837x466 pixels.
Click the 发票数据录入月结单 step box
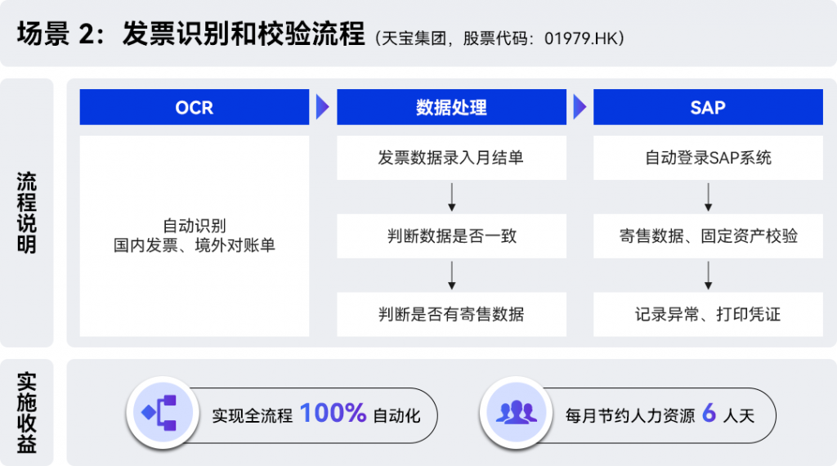pyautogui.click(x=451, y=158)
